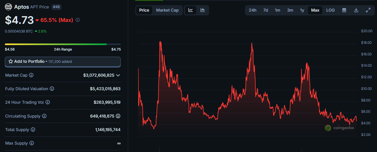The height and width of the screenshot is (152, 377).
Task: Select the Price chart tab
Action: click(144, 10)
